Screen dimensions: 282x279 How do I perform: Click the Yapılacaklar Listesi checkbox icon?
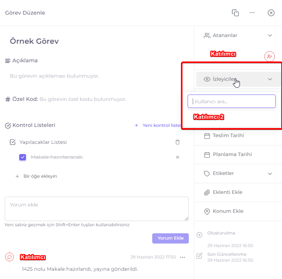(13, 142)
